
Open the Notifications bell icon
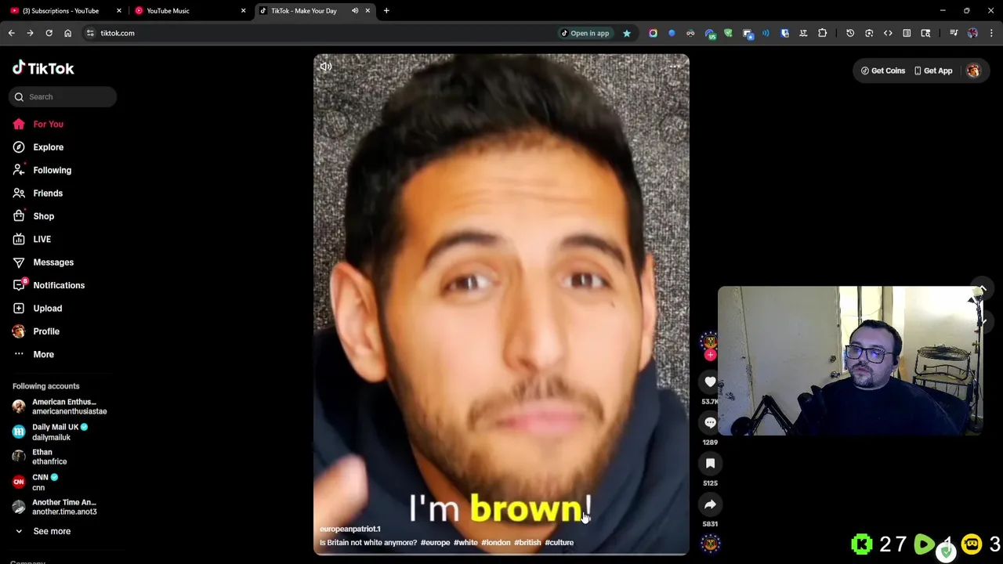tap(19, 285)
